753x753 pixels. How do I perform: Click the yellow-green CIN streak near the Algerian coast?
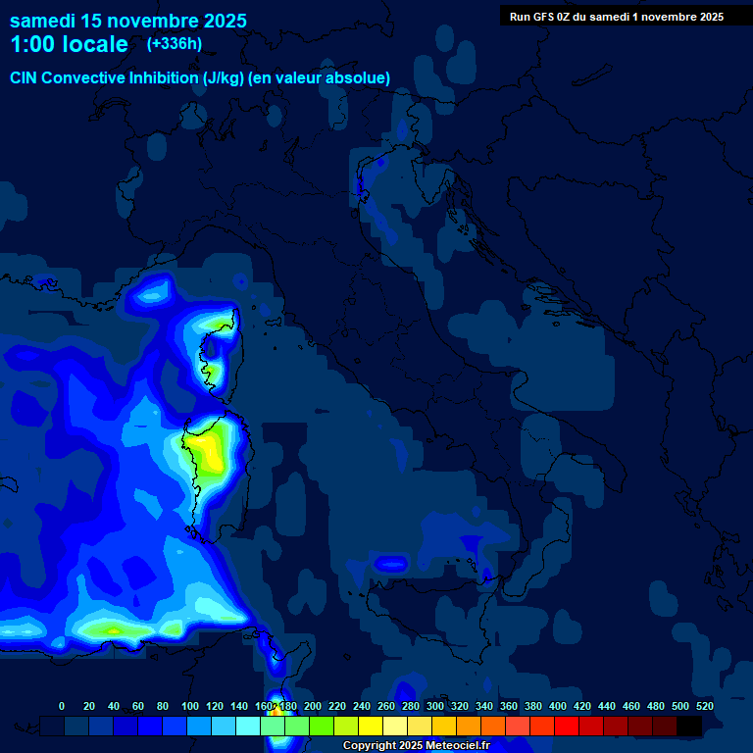pyautogui.click(x=110, y=628)
